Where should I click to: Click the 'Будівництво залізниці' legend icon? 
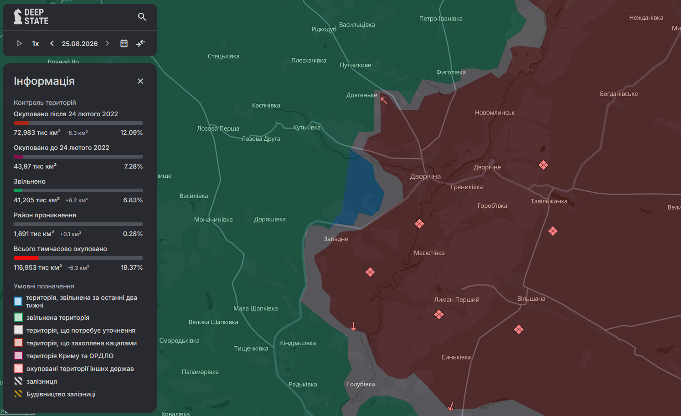click(18, 394)
